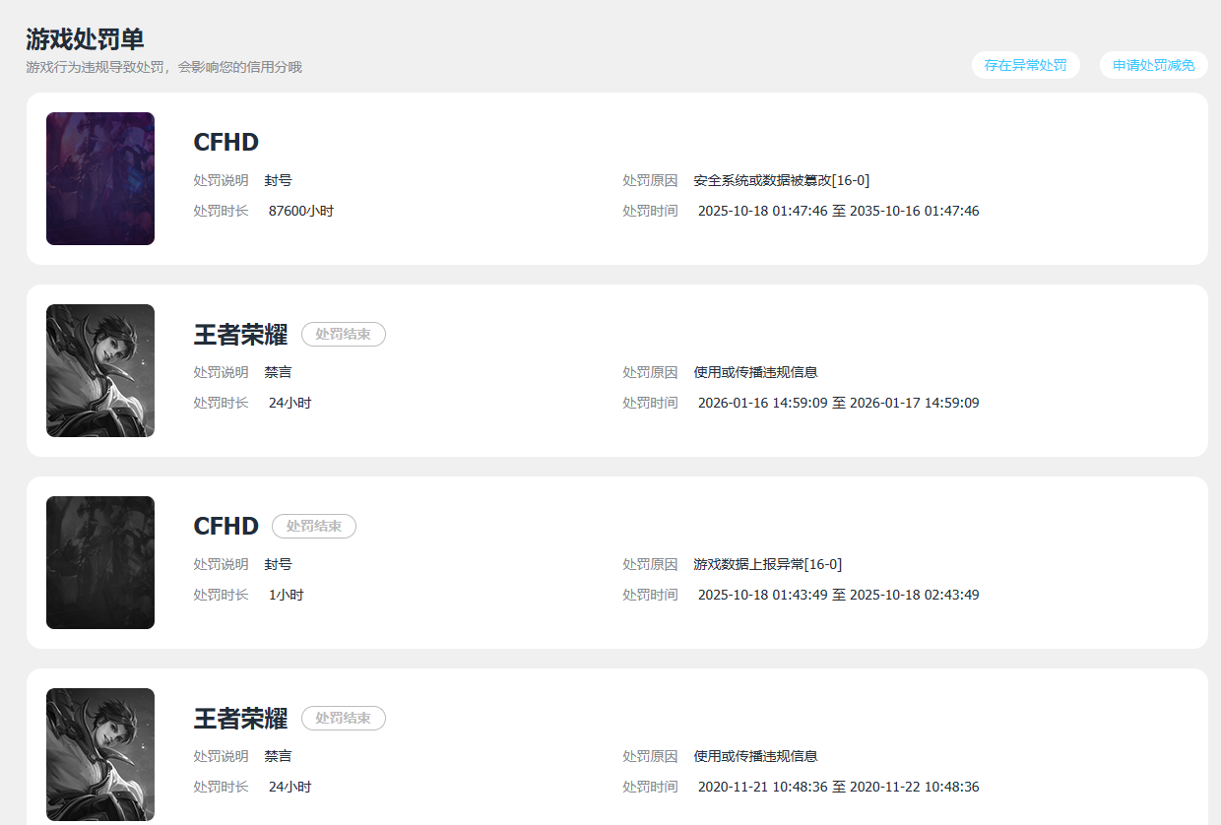Click 封号 in the 87600小时 CFHD card
This screenshot has height=825, width=1221.
click(x=278, y=180)
